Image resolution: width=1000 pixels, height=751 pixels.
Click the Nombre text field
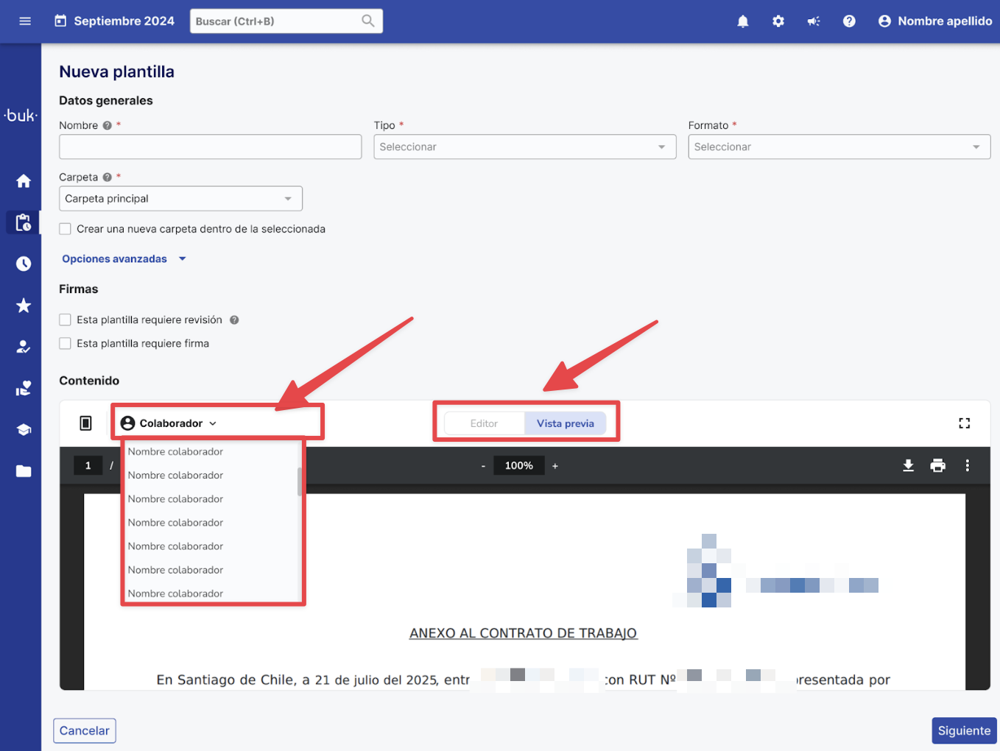click(x=210, y=147)
